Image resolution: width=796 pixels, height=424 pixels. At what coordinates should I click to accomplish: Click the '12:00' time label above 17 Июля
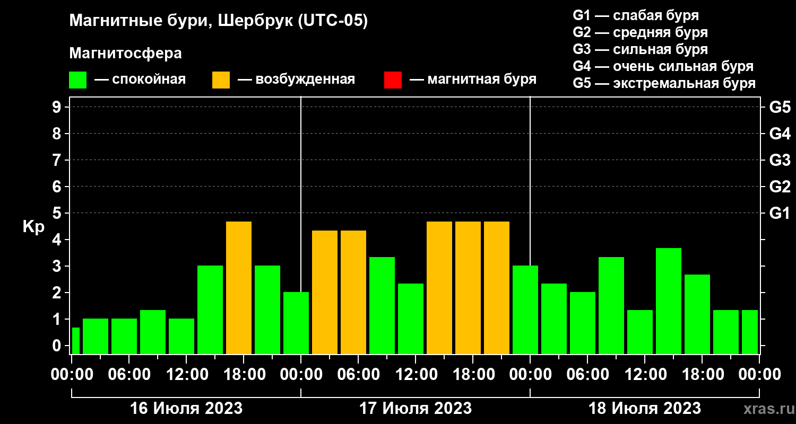tap(416, 375)
